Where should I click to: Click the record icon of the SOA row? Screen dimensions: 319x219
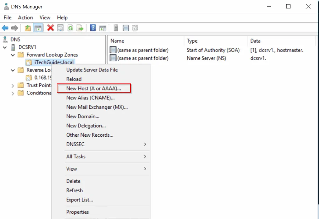113,50
